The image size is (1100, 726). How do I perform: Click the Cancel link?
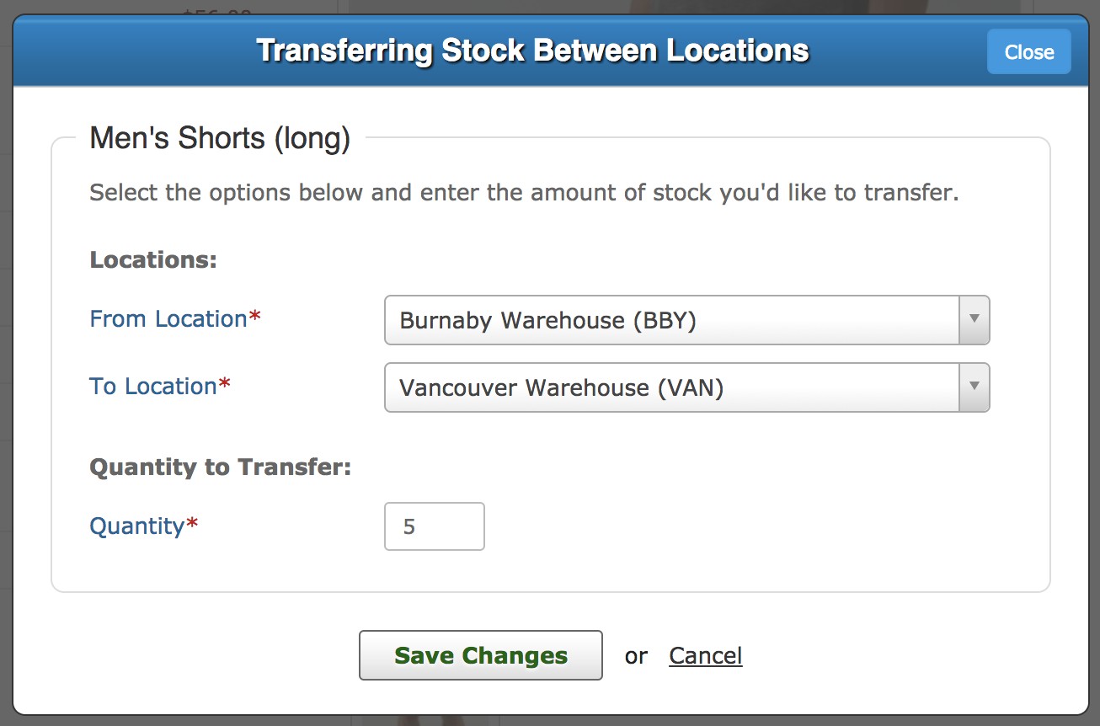pos(705,655)
